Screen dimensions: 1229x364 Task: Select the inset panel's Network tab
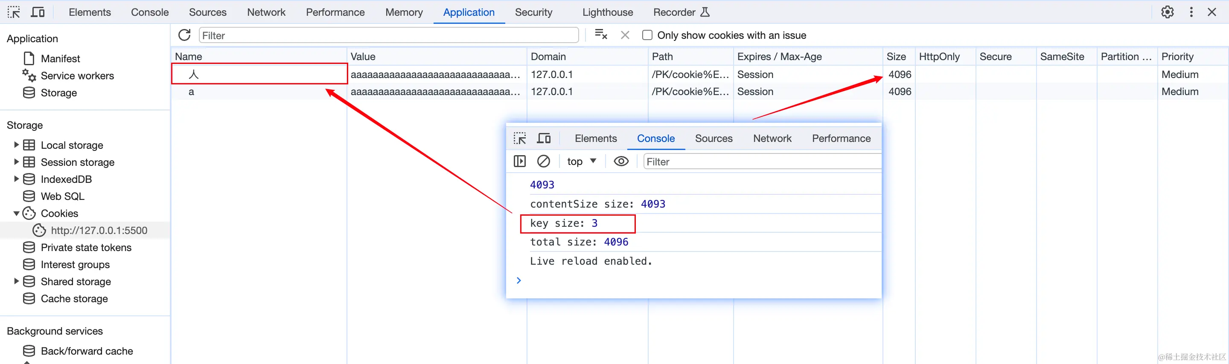pos(772,139)
